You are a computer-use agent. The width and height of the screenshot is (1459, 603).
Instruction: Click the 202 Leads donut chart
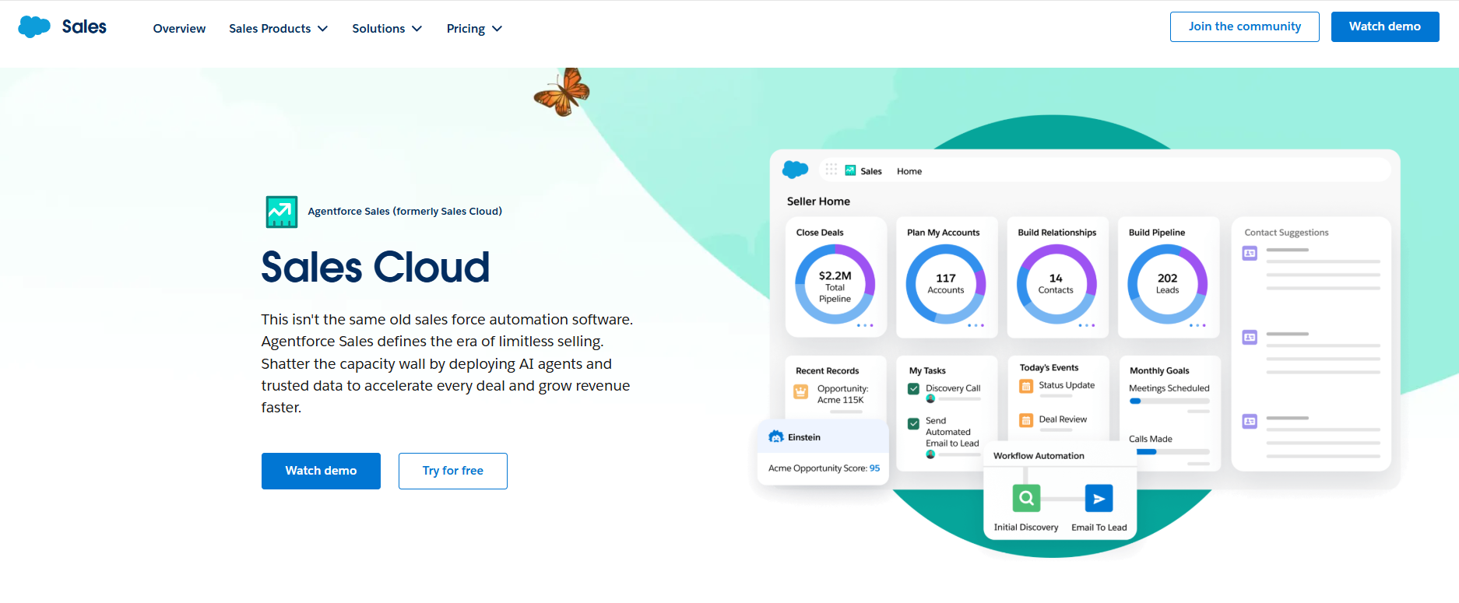(x=1168, y=284)
